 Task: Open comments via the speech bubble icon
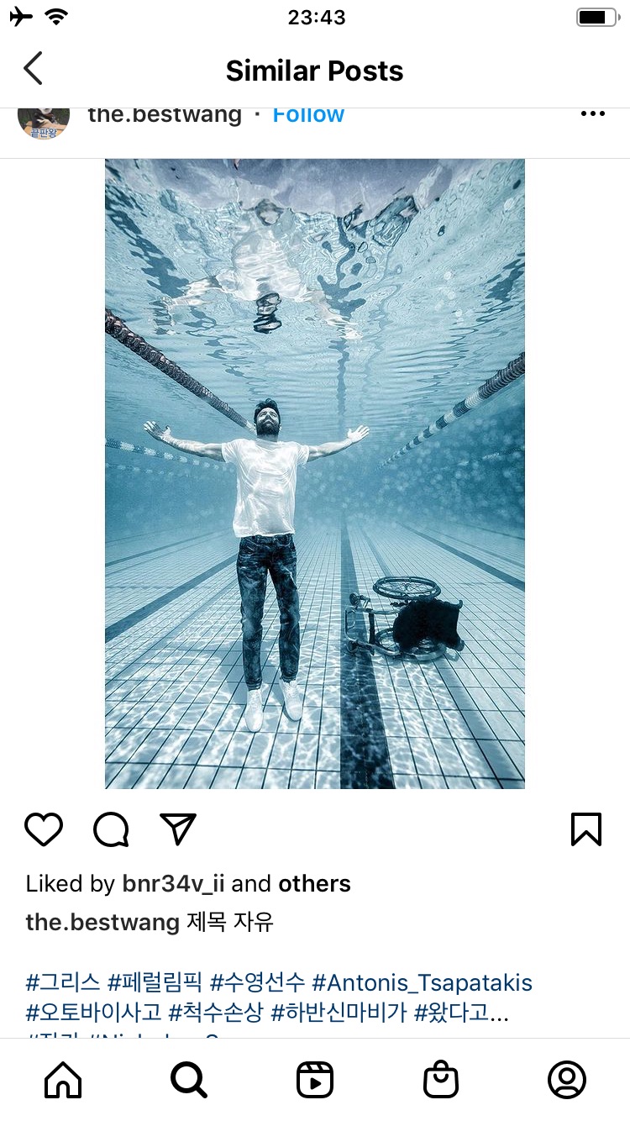click(111, 829)
